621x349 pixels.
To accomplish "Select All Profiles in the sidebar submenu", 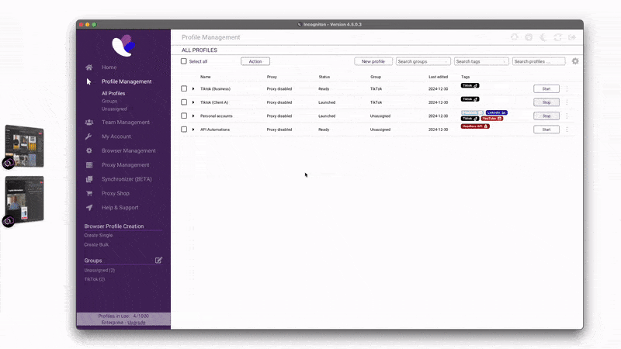I will 113,93.
